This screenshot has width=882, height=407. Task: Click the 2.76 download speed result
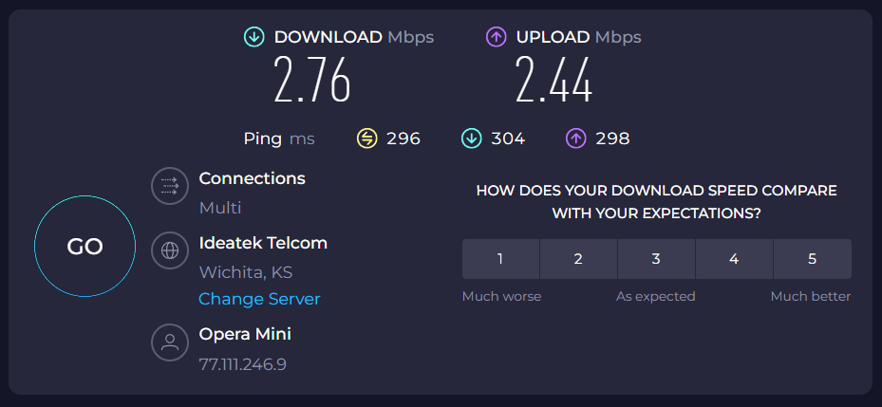click(x=312, y=81)
